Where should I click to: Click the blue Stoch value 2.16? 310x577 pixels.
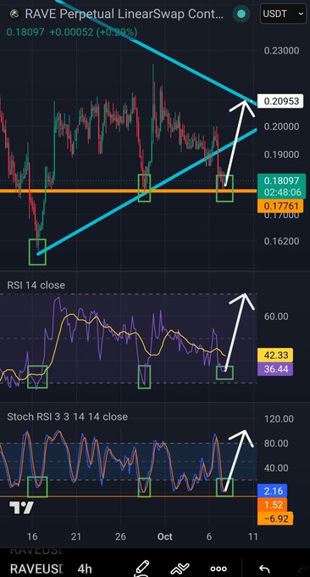273,491
